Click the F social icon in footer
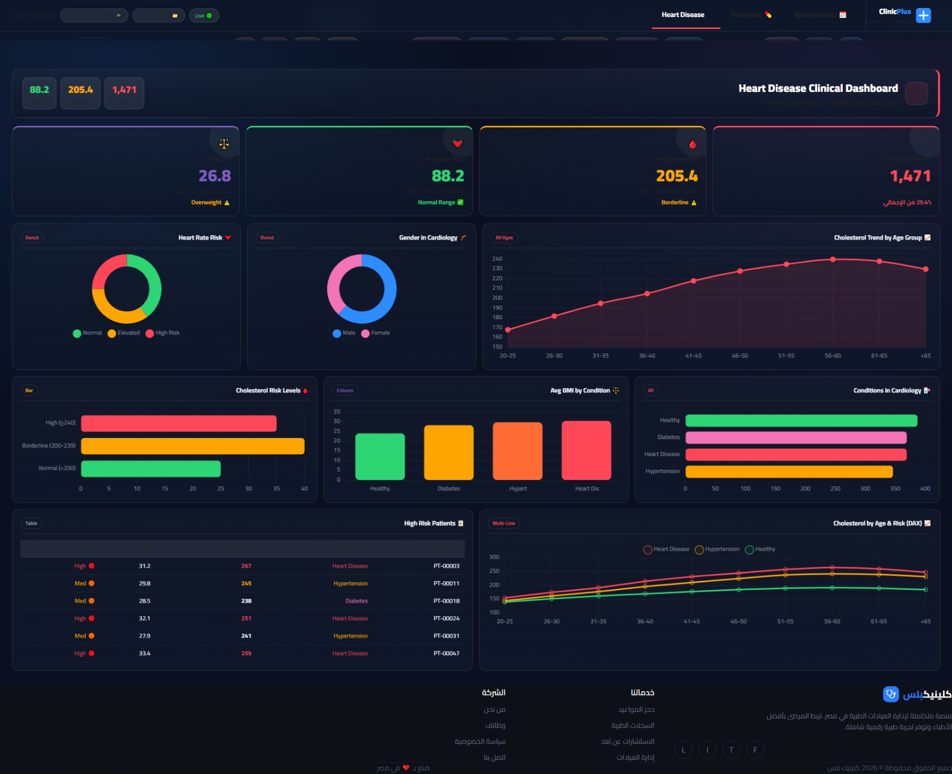The image size is (952, 774). [755, 750]
